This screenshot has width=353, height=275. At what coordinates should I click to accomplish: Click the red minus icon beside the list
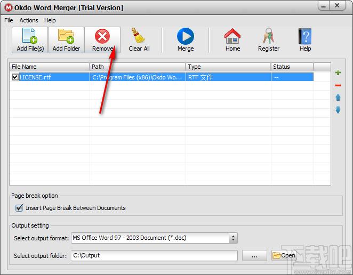pyautogui.click(x=338, y=85)
